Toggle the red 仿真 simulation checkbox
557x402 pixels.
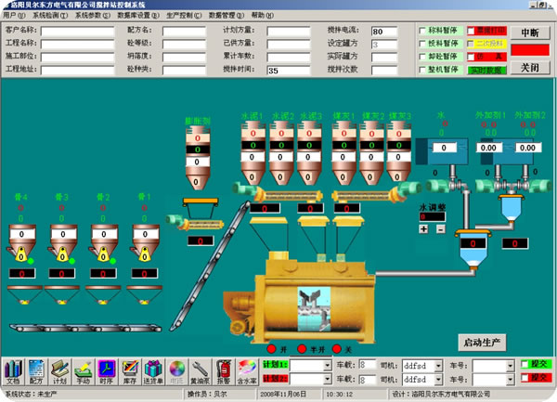point(471,57)
